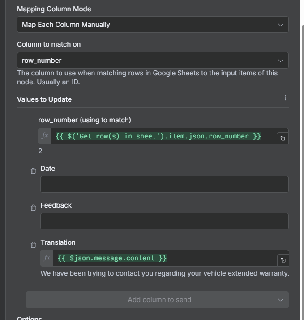304x320 pixels.
Task: Click the result value 2 under row_number
Action: [40, 151]
